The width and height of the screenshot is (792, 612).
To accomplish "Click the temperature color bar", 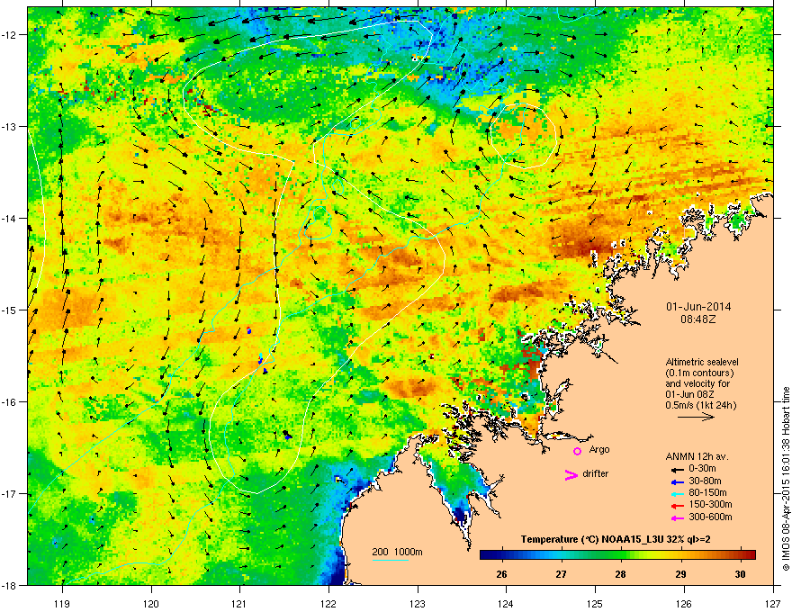I will pos(617,554).
